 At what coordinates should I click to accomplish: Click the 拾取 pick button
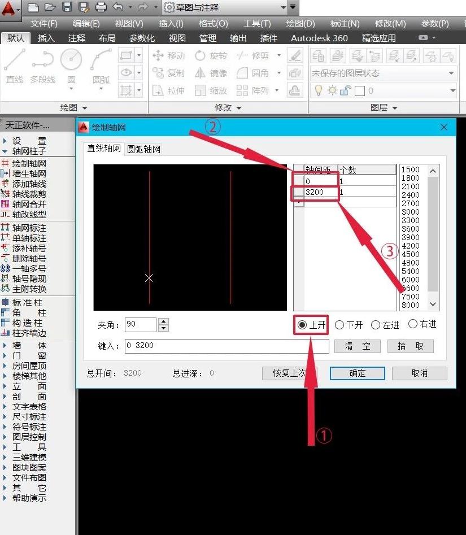[x=411, y=346]
